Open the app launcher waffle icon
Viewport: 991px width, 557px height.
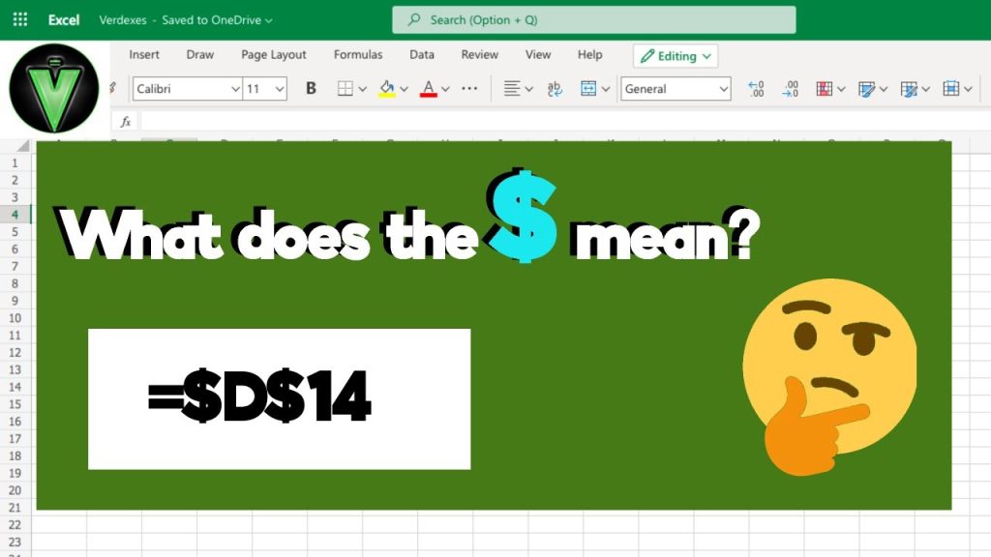coord(19,19)
